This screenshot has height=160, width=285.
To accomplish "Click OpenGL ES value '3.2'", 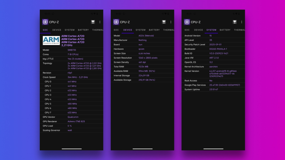I will [211, 62].
